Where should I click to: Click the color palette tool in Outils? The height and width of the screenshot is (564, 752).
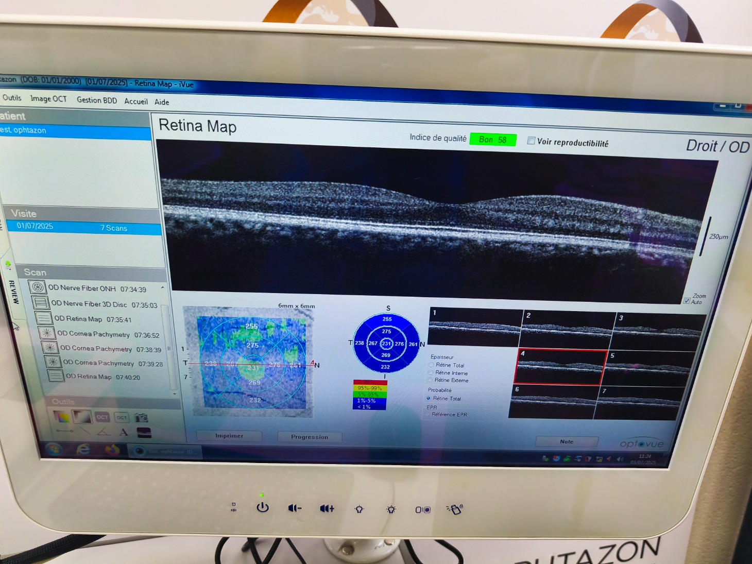point(62,416)
